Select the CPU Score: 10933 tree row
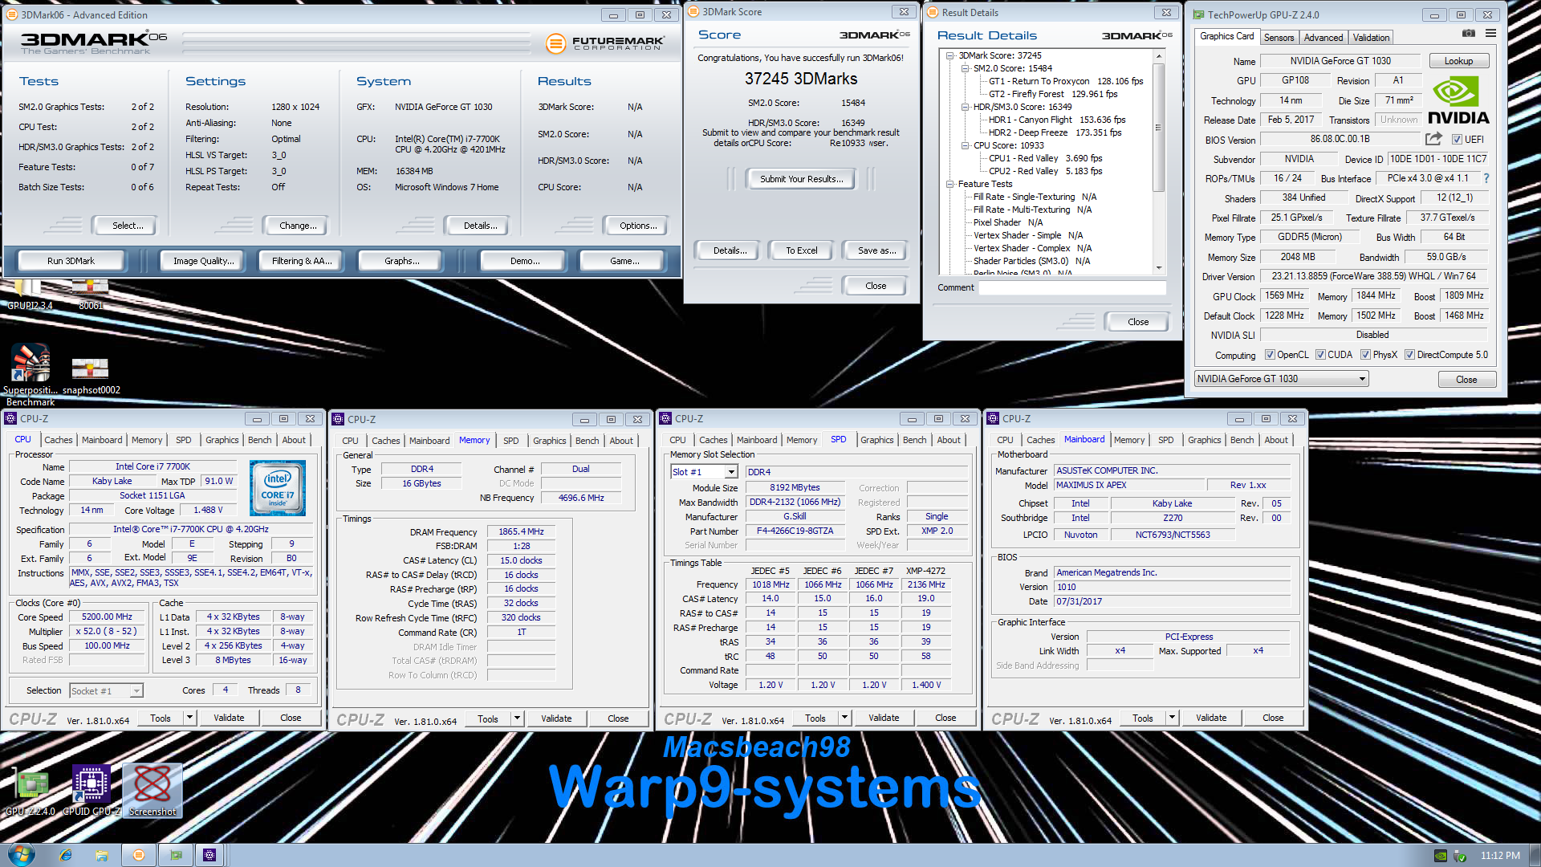The width and height of the screenshot is (1541, 867). pos(1009,145)
